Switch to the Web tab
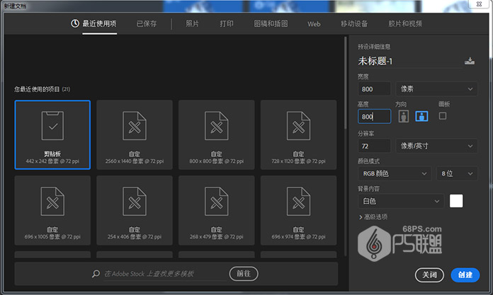The image size is (493, 295). coord(314,24)
